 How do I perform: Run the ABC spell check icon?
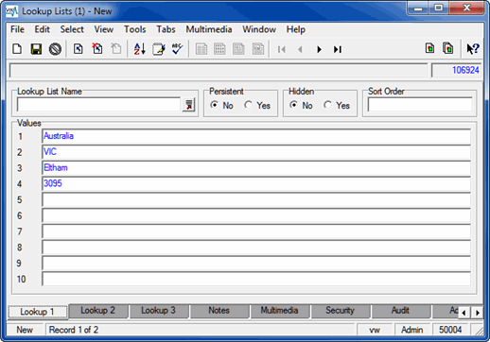point(177,49)
